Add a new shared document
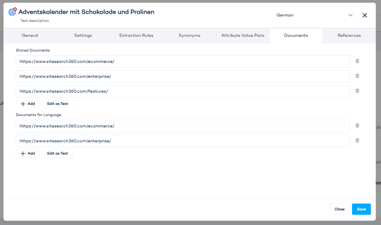This screenshot has width=381, height=225. click(x=28, y=104)
